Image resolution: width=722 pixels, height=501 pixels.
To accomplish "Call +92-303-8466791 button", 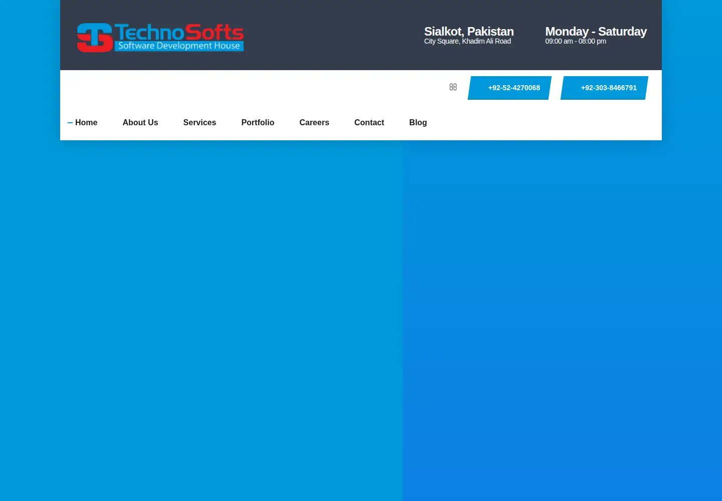I will coord(604,88).
